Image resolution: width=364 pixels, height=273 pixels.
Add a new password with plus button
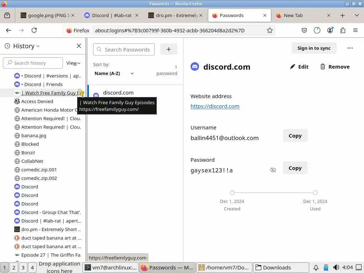coord(169,49)
